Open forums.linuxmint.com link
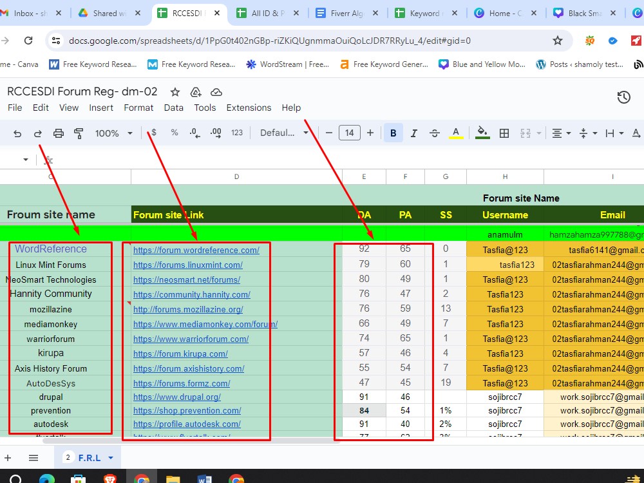This screenshot has height=483, width=644. (x=187, y=265)
